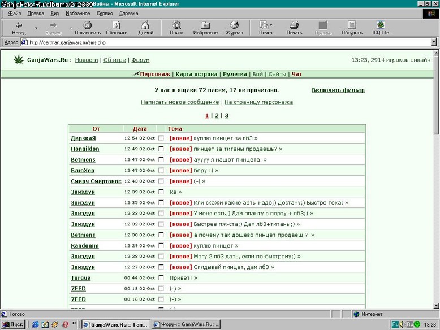Expand quick launch overflow chevron

74,323
